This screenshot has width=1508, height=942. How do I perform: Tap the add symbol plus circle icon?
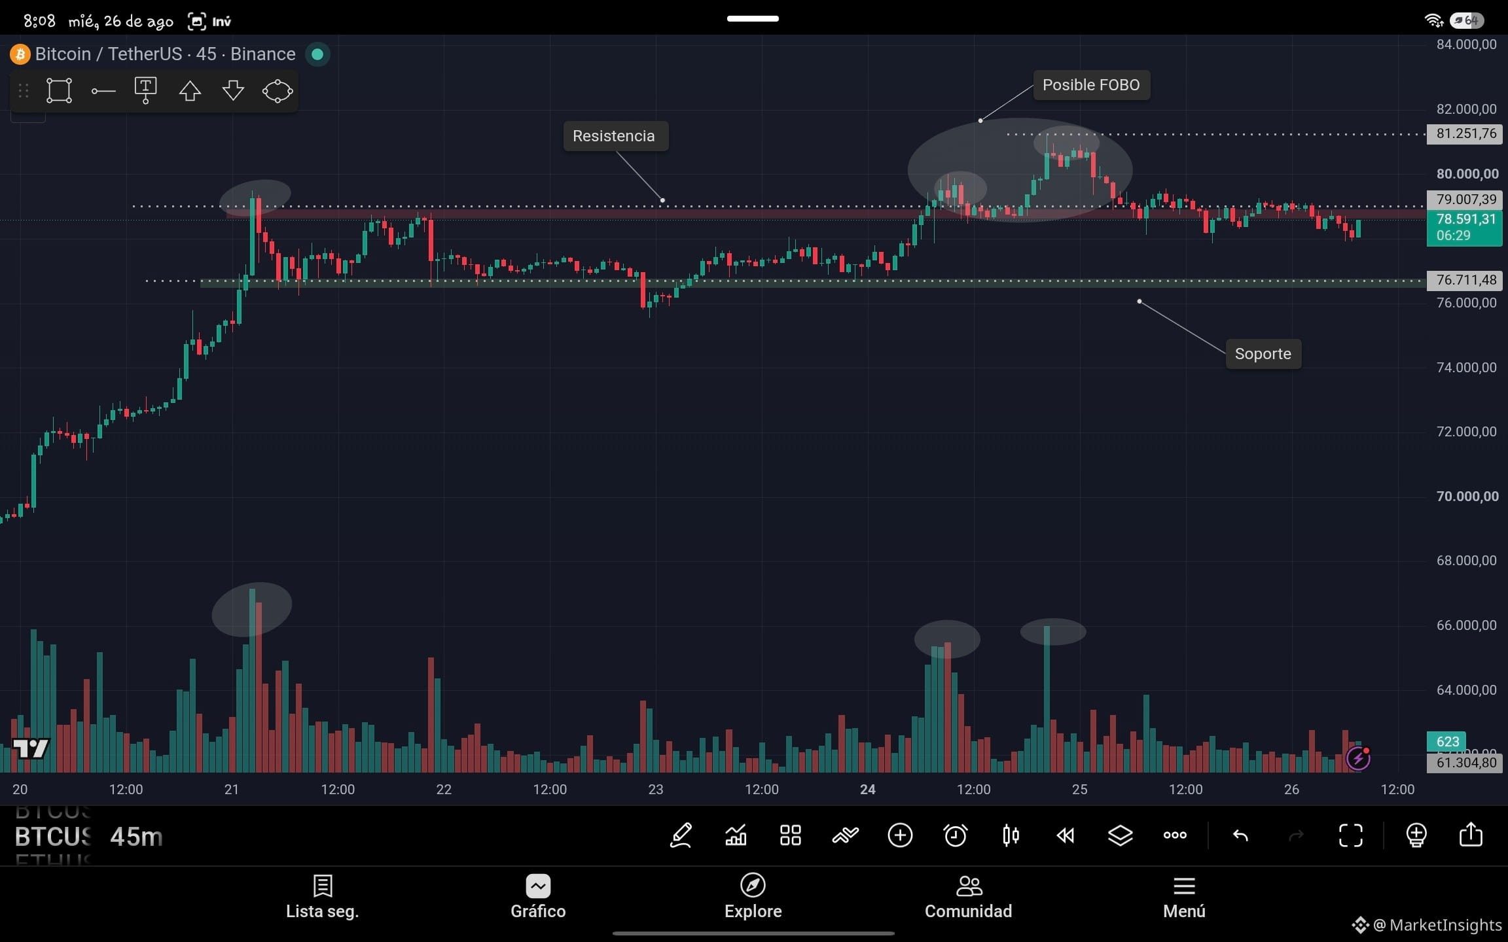[x=900, y=835]
